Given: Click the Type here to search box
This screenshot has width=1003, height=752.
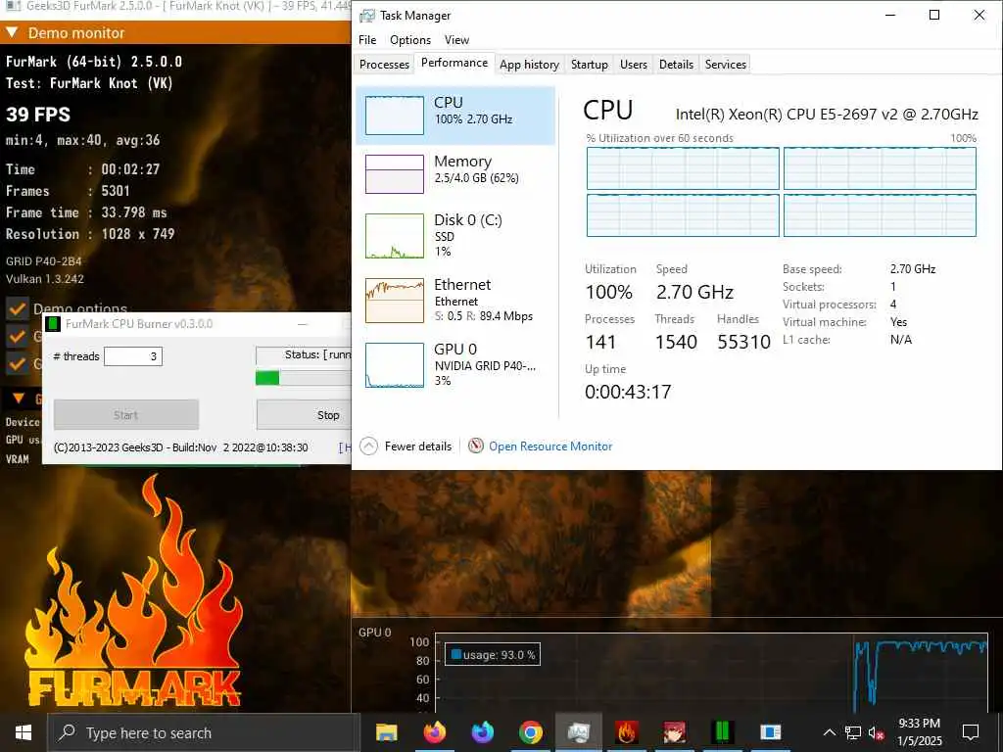Looking at the screenshot, I should click(x=204, y=732).
